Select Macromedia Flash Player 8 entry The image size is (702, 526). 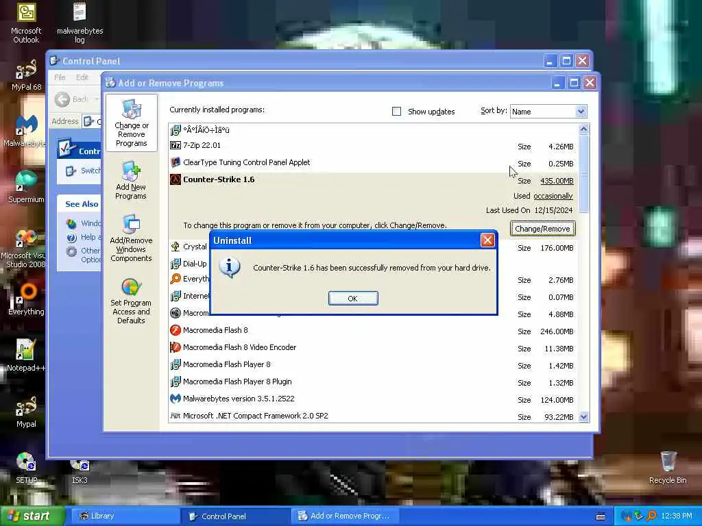pos(374,364)
